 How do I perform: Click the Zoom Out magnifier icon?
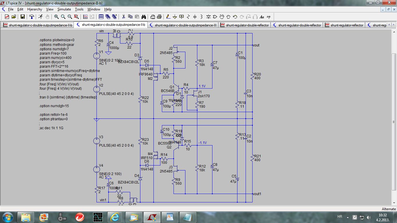[x=70, y=17]
